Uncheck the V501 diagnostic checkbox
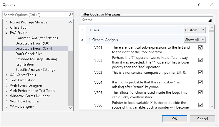Screen dimensions: 219x127 coord(200,47)
